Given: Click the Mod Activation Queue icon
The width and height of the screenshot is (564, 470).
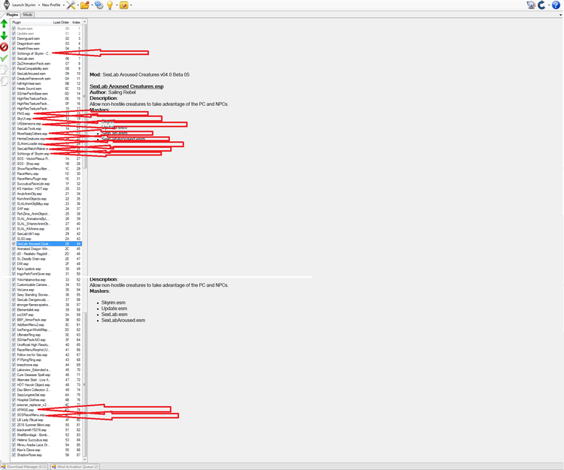Looking at the screenshot, I should 54,467.
